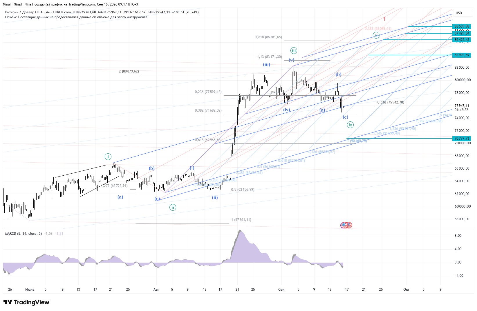477x311 pixels.
Task: Select the blue circled wave v marker
Action: click(x=376, y=35)
